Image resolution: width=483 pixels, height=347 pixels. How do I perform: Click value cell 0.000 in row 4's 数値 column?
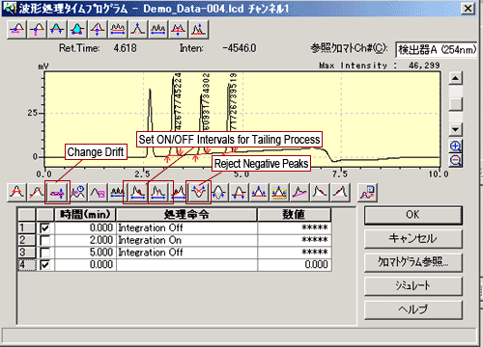point(295,265)
